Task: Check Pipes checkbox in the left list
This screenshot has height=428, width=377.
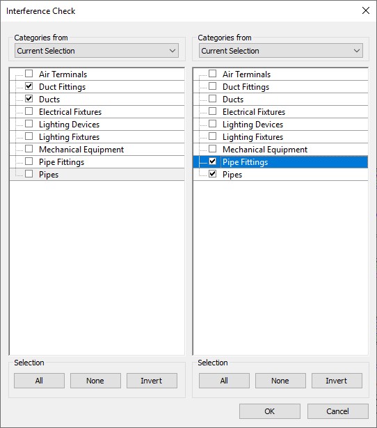Action: click(x=29, y=174)
